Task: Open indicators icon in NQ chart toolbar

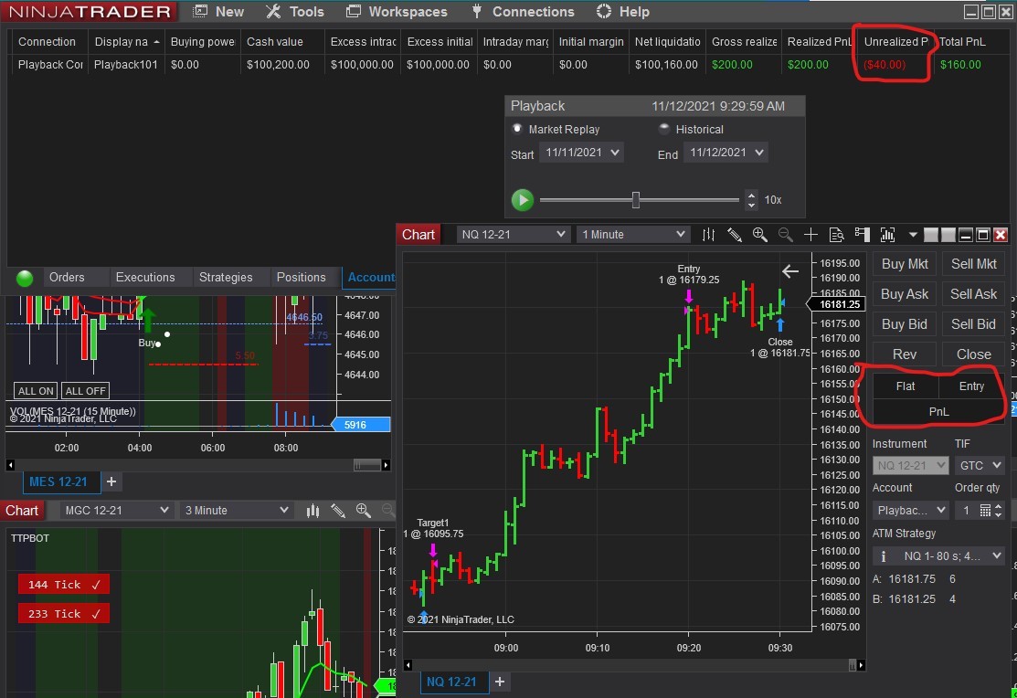Action: tap(887, 235)
